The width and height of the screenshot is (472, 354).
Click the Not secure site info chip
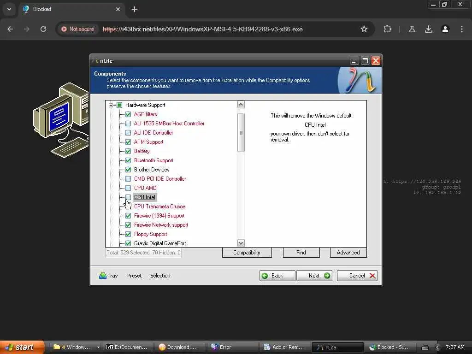pos(77,29)
